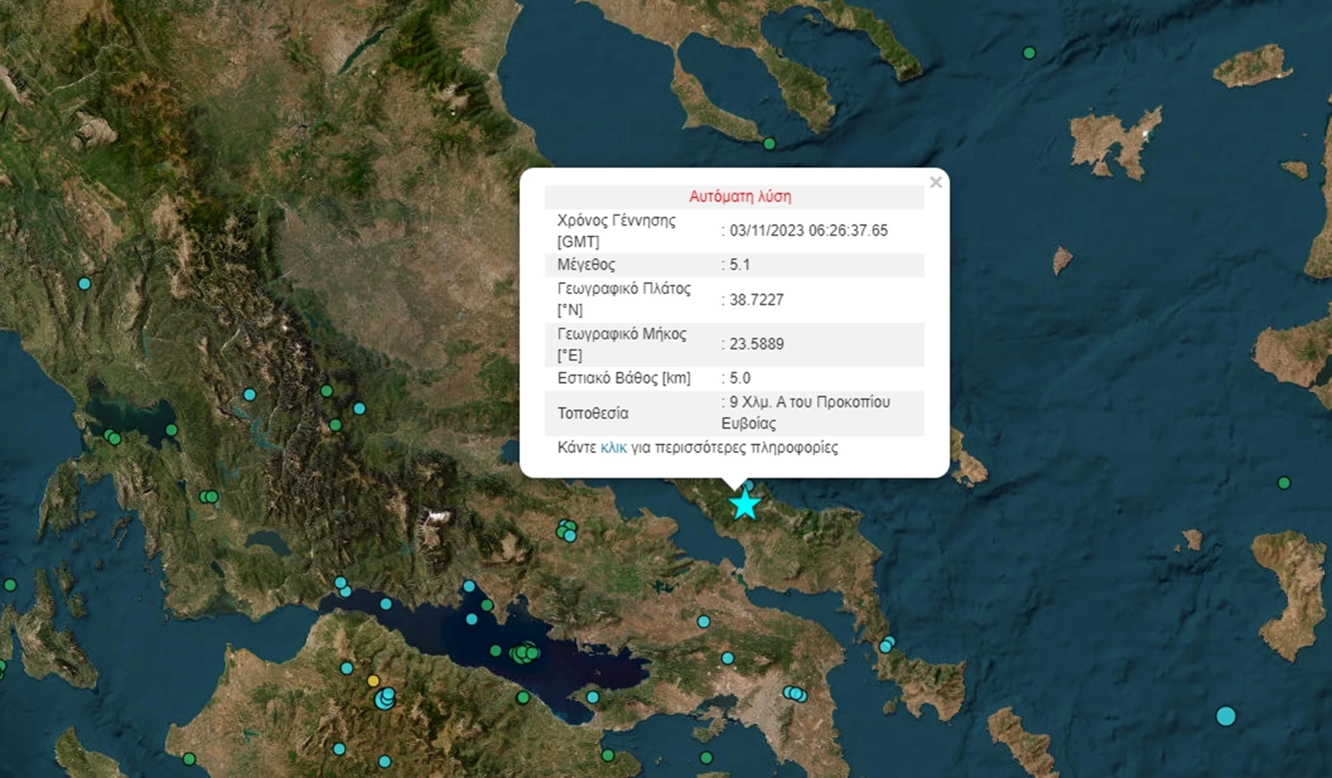Click the cyan star epicenter marker

[744, 505]
